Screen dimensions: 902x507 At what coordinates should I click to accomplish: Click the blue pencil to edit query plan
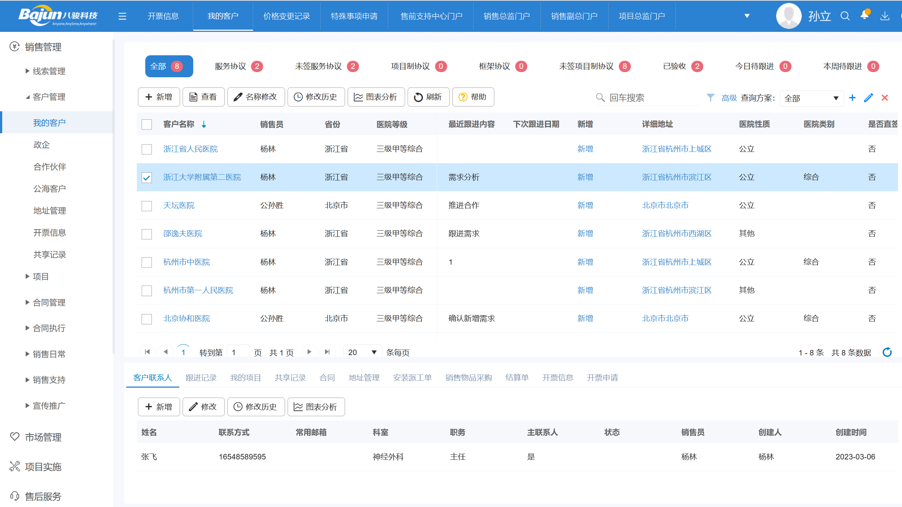point(869,98)
